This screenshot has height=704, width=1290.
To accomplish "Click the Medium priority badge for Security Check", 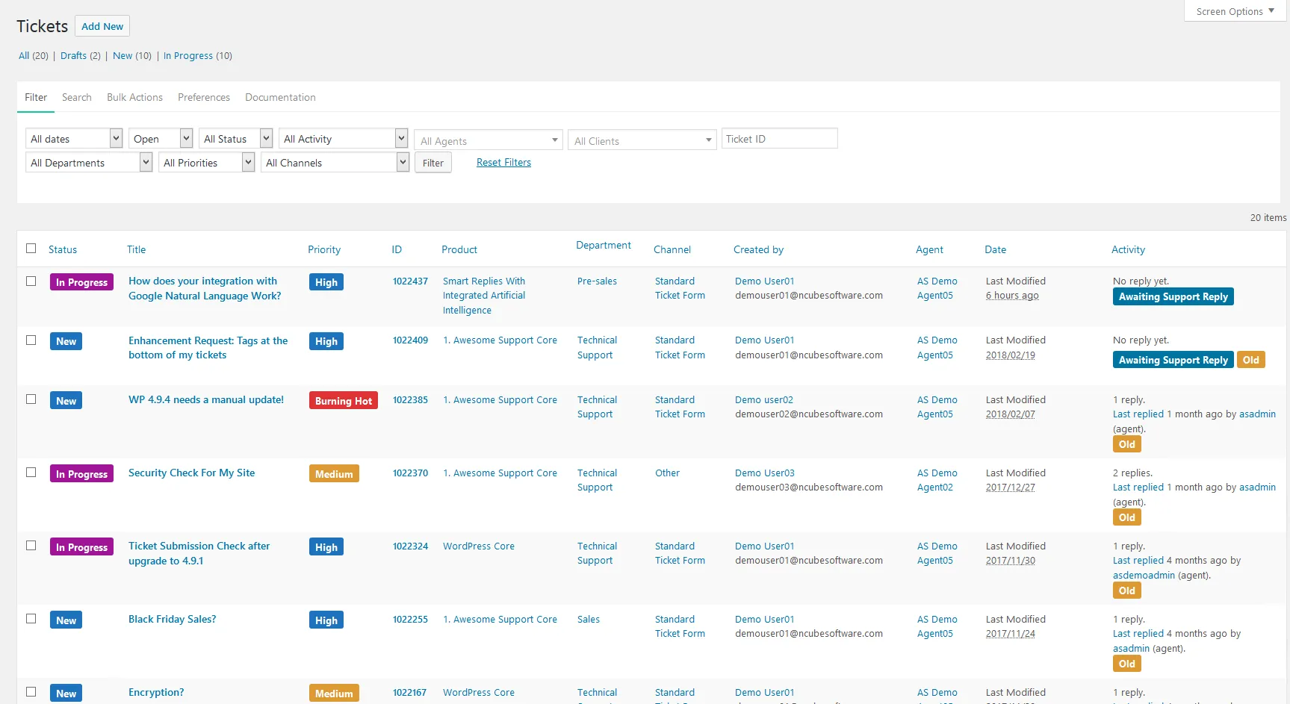I will point(334,474).
